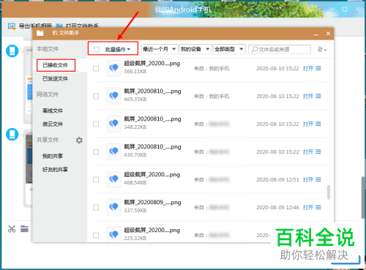Click 导出手机相册 label in Android phone window
366x270 pixels.
35,26
